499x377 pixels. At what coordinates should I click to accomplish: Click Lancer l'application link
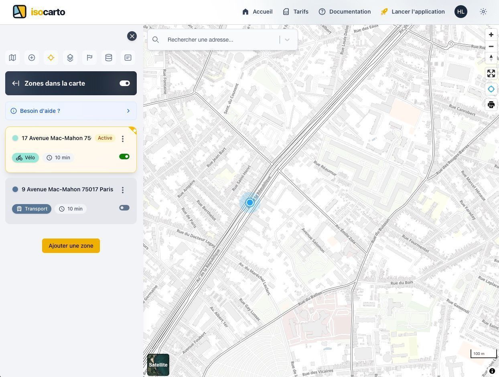(x=413, y=12)
